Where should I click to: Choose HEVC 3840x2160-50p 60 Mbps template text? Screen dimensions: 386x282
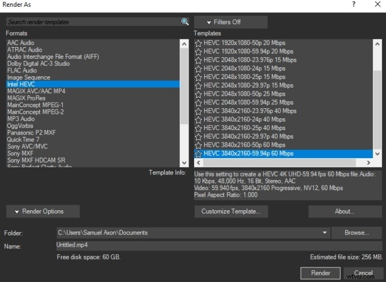(245, 145)
